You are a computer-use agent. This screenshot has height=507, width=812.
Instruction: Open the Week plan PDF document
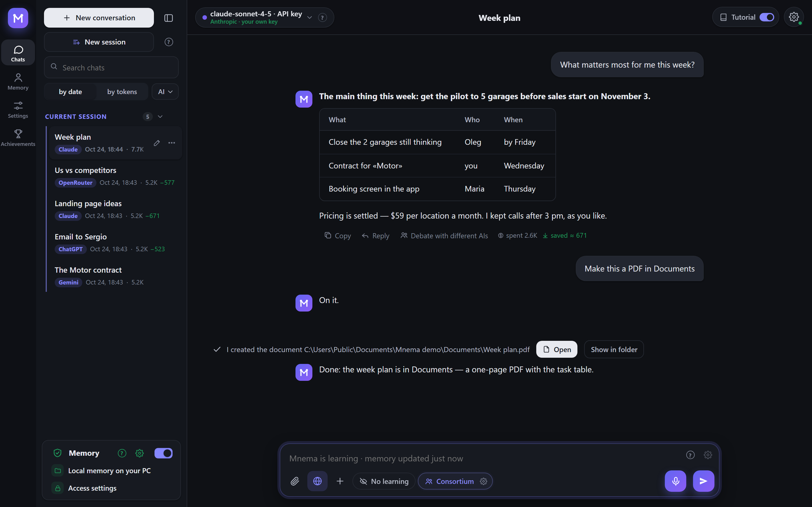[557, 349]
